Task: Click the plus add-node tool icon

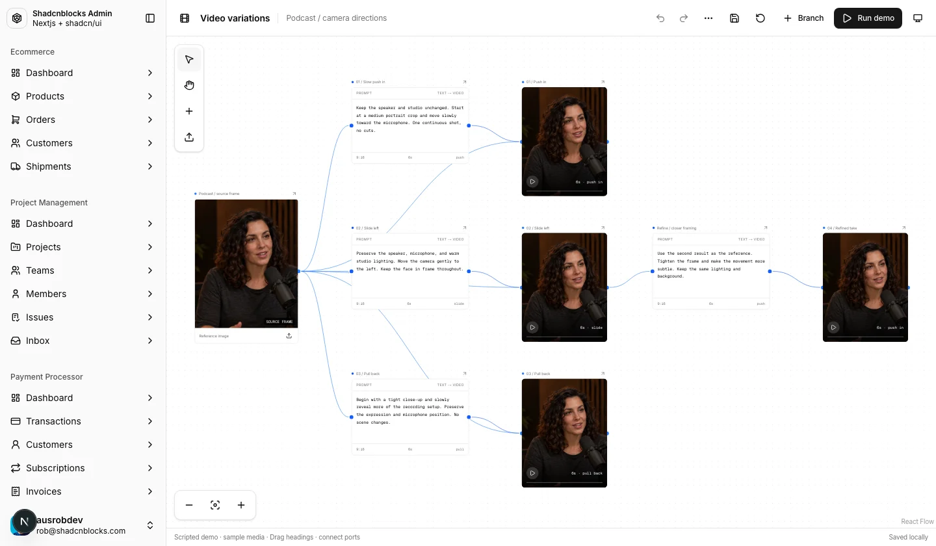Action: [x=189, y=111]
